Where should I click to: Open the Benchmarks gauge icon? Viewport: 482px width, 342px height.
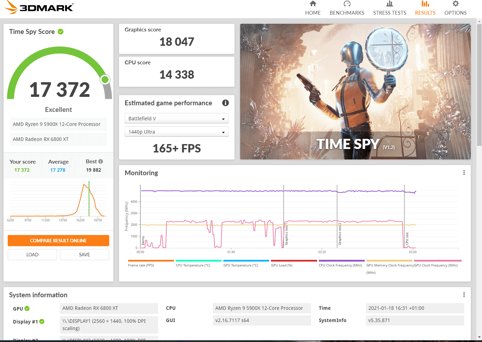347,3
